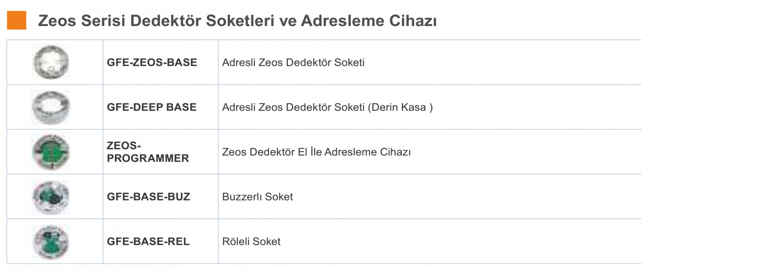Click the GFE-BASE-BUZ buzzer socket image
772x271 pixels.
(x=51, y=197)
